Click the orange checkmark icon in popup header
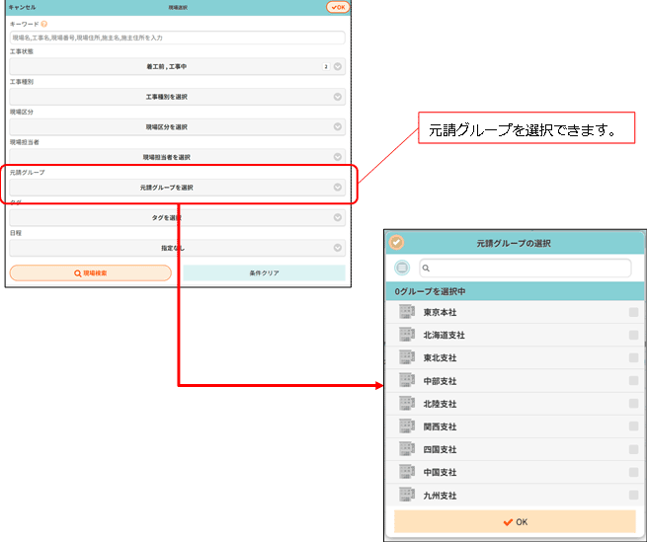Screen dimensions: 647x542 [x=397, y=242]
